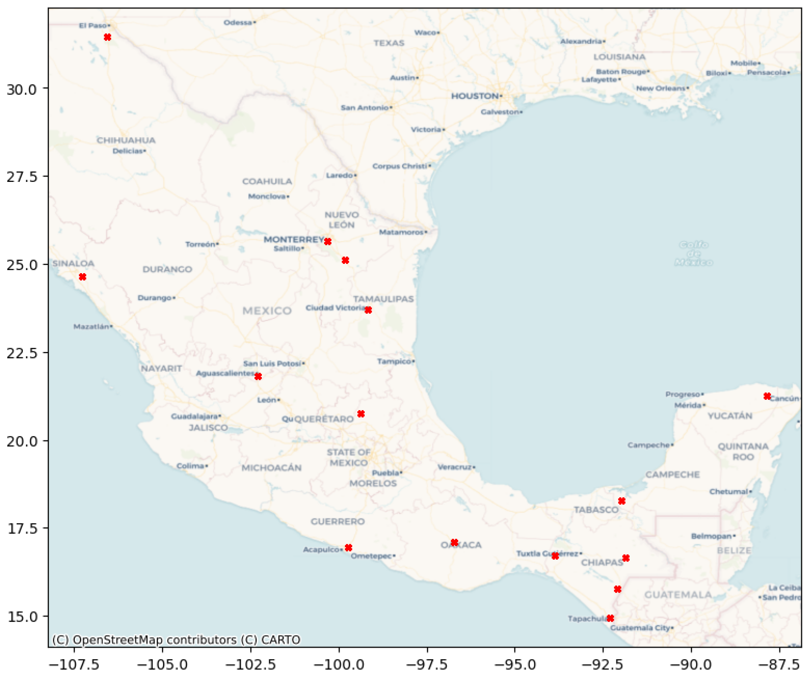Click the red marker at Monterrey
The width and height of the screenshot is (811, 683).
point(328,242)
